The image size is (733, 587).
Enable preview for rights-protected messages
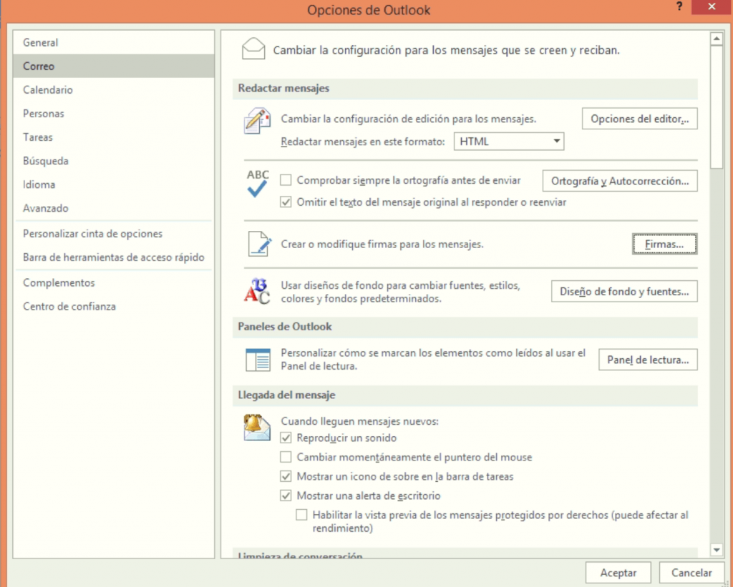[x=301, y=515]
